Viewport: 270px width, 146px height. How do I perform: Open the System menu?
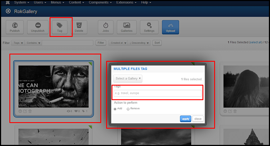(22, 3)
